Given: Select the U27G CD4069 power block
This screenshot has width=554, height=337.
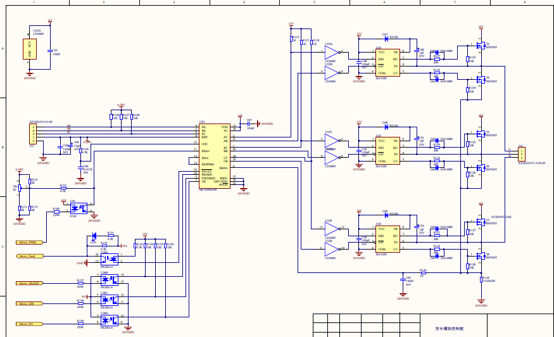Looking at the screenshot, I should click(x=28, y=49).
